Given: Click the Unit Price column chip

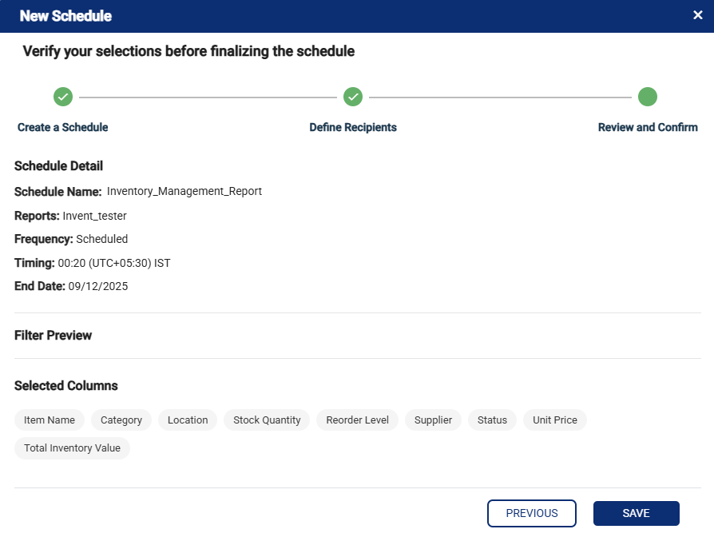Looking at the screenshot, I should pos(555,420).
